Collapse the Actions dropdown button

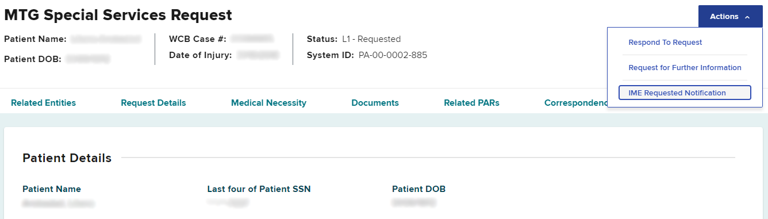coord(729,17)
